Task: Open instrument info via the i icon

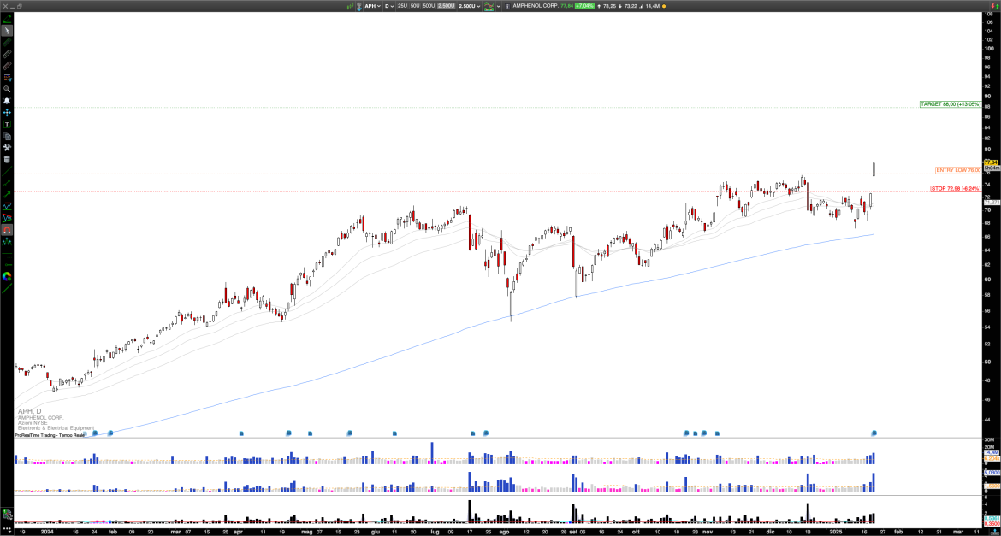Action: [x=507, y=7]
